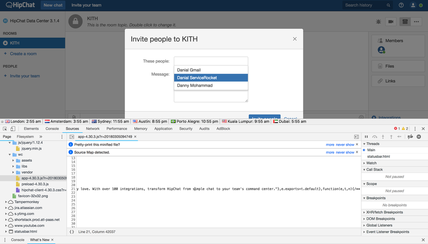Expand XHR/fetch Breakpoints section
Viewport: 428px width, 244px height.
click(x=364, y=212)
